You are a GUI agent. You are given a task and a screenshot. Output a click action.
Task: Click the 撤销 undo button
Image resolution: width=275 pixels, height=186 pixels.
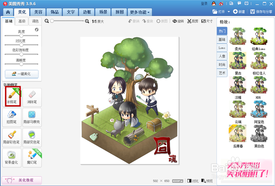[x=134, y=21]
